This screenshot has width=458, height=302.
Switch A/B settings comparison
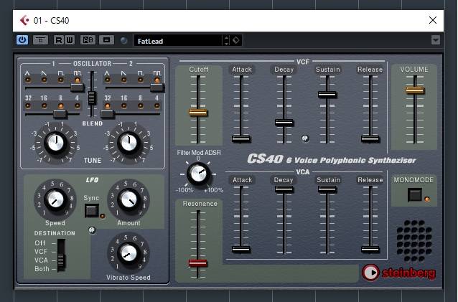click(88, 40)
